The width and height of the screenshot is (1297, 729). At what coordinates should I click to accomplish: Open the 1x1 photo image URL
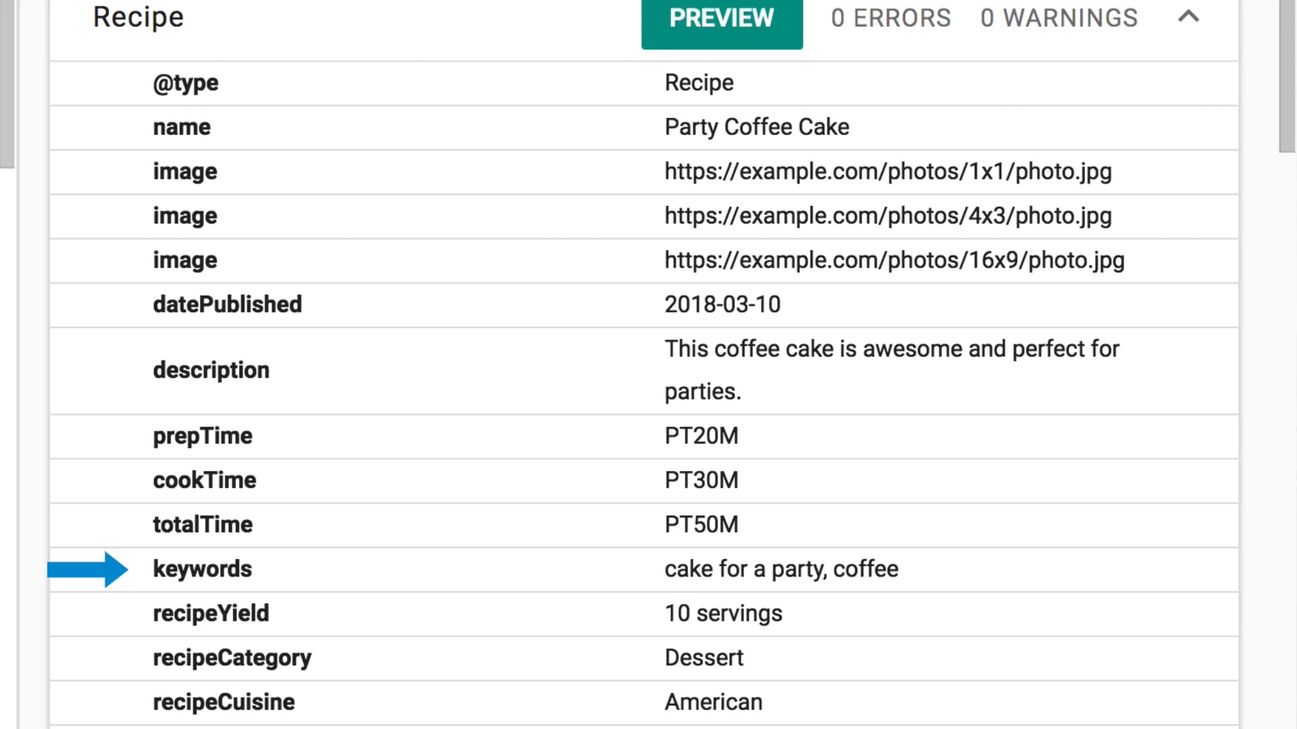[x=888, y=171]
